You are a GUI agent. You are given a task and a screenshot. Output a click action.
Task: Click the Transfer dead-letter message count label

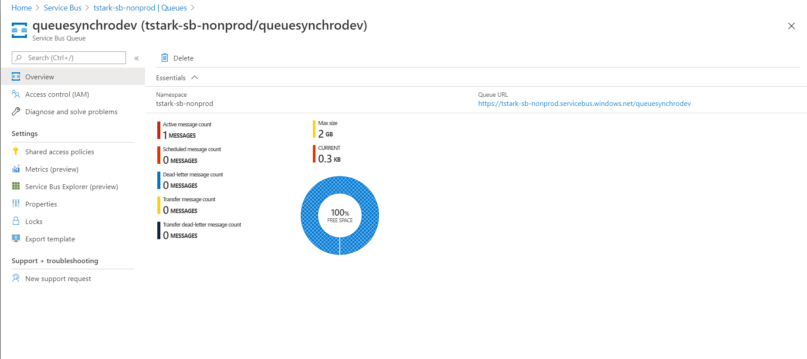coord(202,225)
